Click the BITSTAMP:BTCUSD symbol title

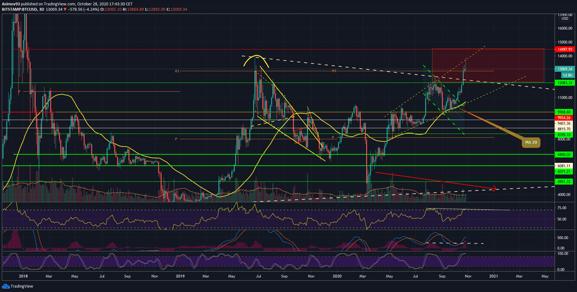point(19,9)
